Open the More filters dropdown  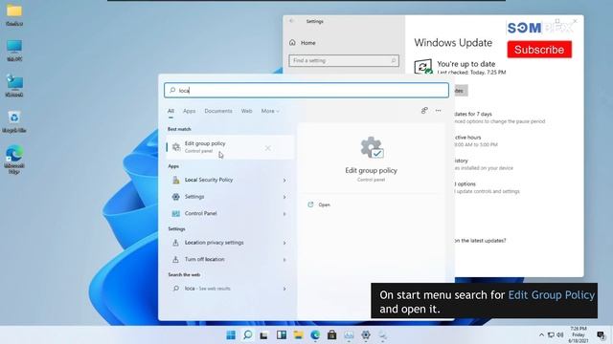(x=270, y=111)
